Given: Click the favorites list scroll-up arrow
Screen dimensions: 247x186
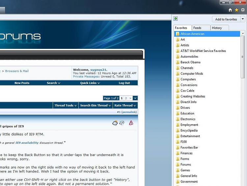Looking at the screenshot, I should click(x=243, y=33).
